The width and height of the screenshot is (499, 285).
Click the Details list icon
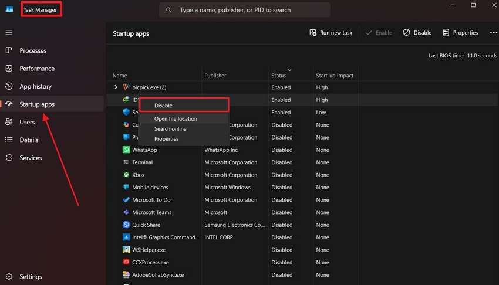[9, 140]
